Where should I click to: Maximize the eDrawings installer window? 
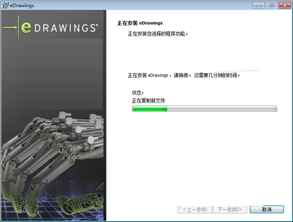pyautogui.click(x=272, y=5)
